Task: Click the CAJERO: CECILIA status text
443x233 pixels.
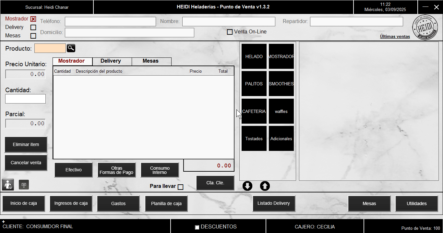Action: coord(315,227)
